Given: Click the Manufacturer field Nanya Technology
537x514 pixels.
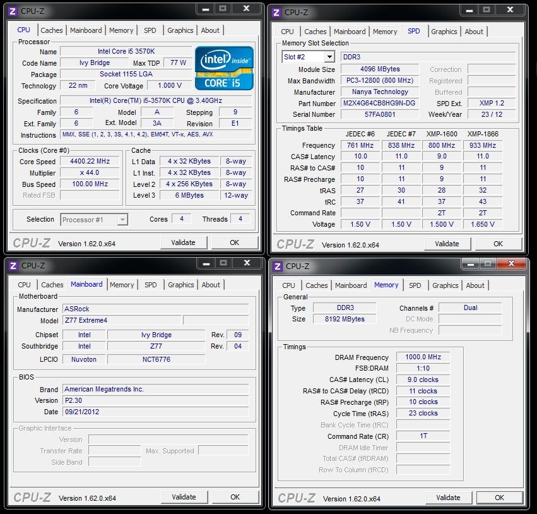Looking at the screenshot, I should tap(379, 92).
